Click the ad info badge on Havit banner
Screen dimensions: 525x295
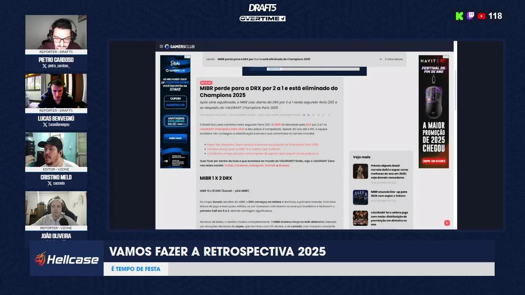pyautogui.click(x=446, y=57)
